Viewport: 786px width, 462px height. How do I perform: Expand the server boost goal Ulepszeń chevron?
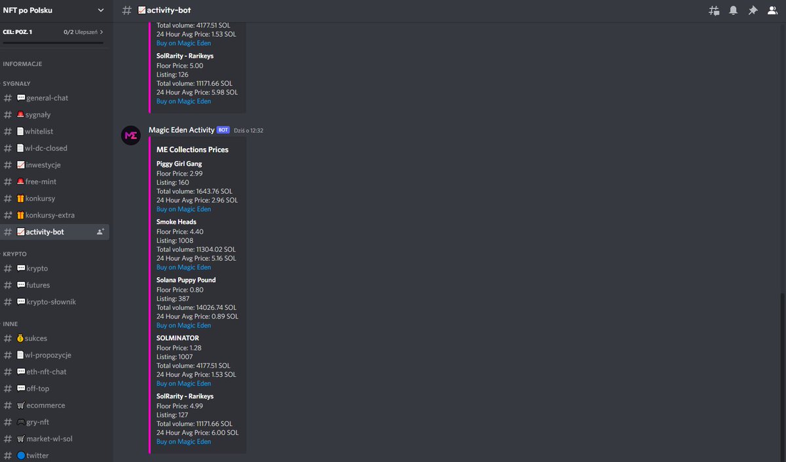pyautogui.click(x=101, y=31)
